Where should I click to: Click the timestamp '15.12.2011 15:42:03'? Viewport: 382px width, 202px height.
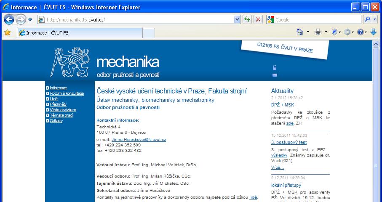pyautogui.click(x=289, y=136)
